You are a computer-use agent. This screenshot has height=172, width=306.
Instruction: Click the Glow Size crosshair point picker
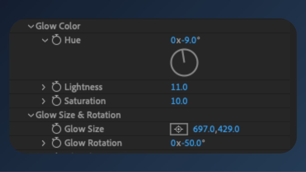tap(178, 129)
